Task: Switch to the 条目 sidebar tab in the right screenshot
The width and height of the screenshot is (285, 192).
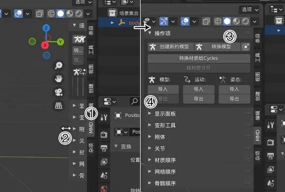Action: coord(257,38)
